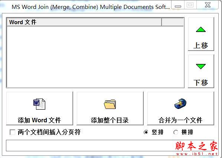
Task: Click the narrow blank column header on the right
Action: point(173,22)
